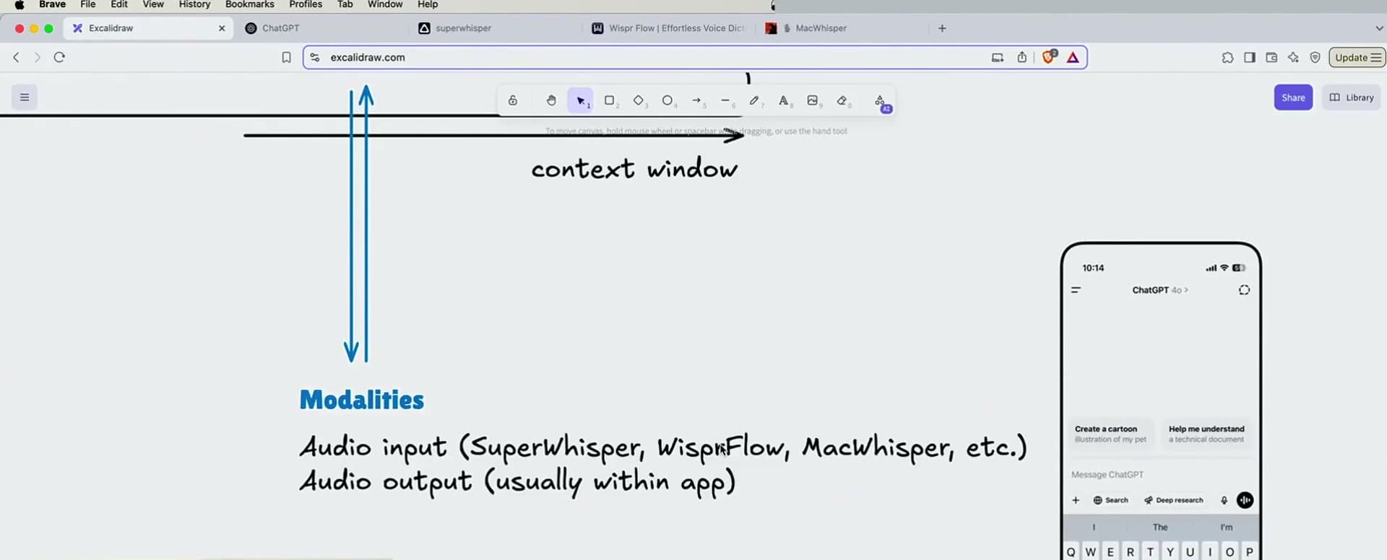
Task: Open the Brave VPN shield icon
Action: [x=1315, y=57]
